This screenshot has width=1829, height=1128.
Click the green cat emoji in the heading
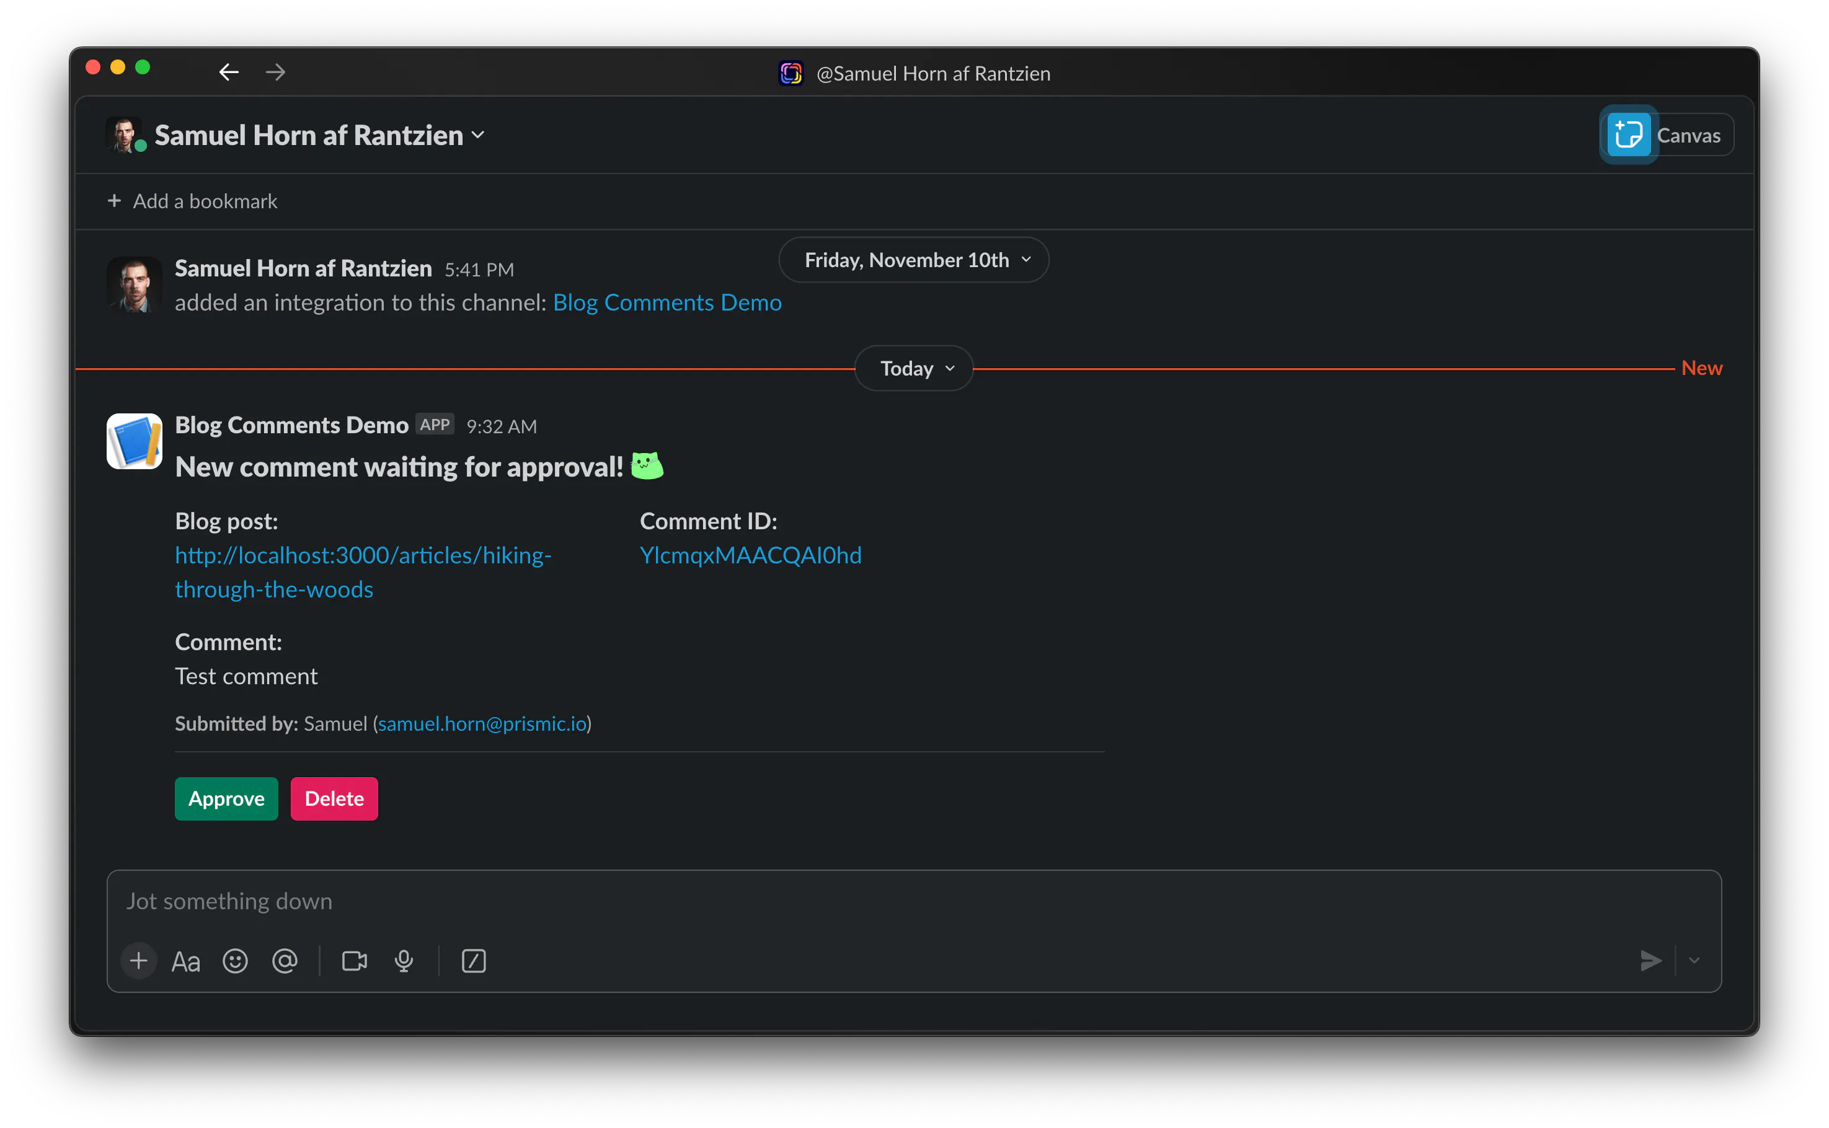pyautogui.click(x=646, y=466)
